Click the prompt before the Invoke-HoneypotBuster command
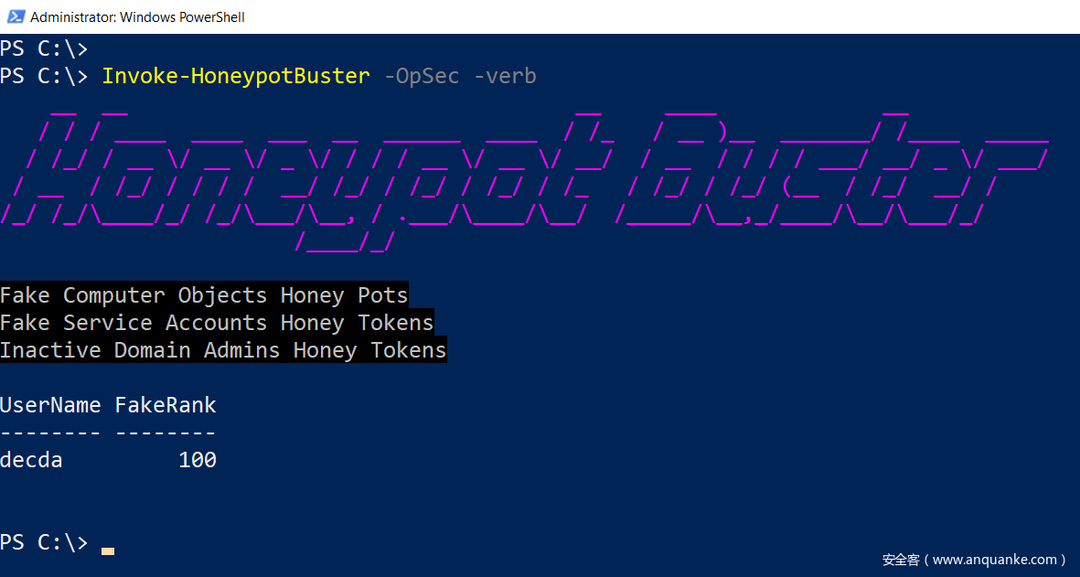Image resolution: width=1080 pixels, height=577 pixels. coord(44,76)
